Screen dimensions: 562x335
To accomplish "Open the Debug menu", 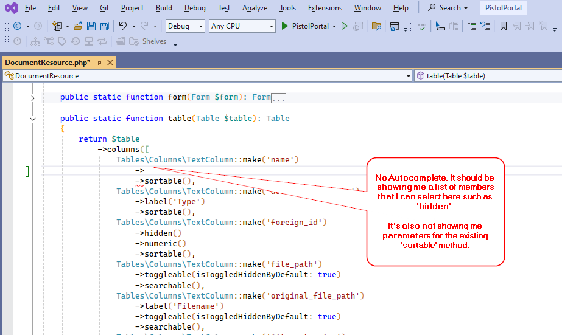I will coord(195,8).
